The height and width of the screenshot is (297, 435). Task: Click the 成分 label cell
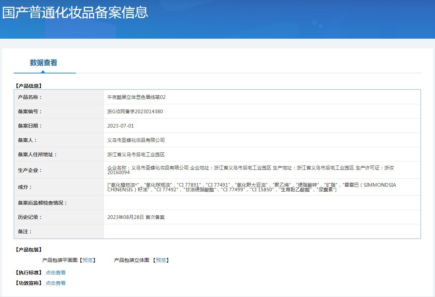tap(59, 187)
